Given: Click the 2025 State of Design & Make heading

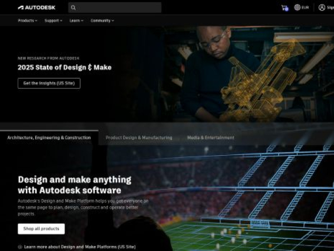Looking at the screenshot, I should (65, 67).
